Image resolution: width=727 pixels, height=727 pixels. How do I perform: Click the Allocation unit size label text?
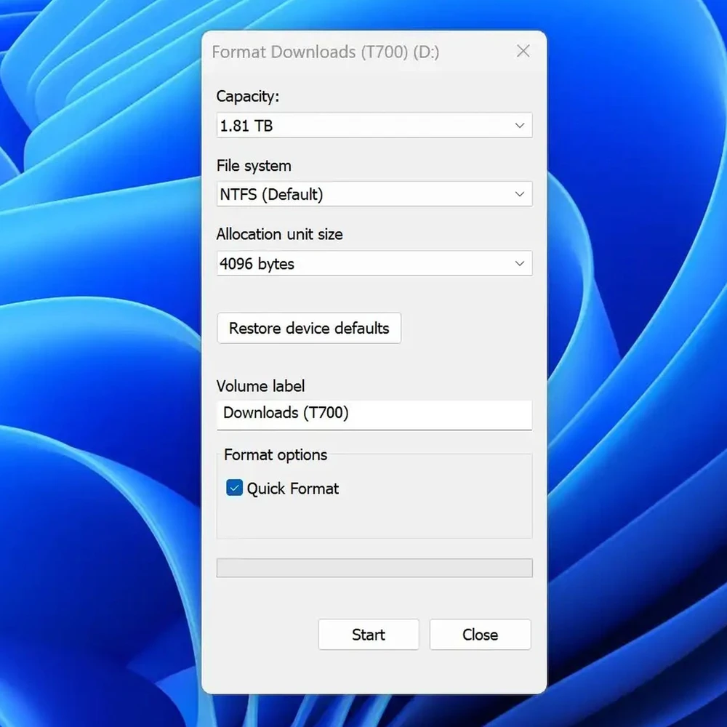click(279, 234)
